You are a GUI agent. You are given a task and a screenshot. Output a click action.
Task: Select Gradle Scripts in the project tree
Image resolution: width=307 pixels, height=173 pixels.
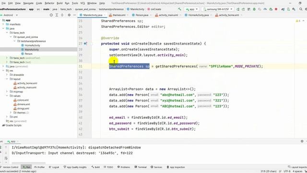pos(12,125)
